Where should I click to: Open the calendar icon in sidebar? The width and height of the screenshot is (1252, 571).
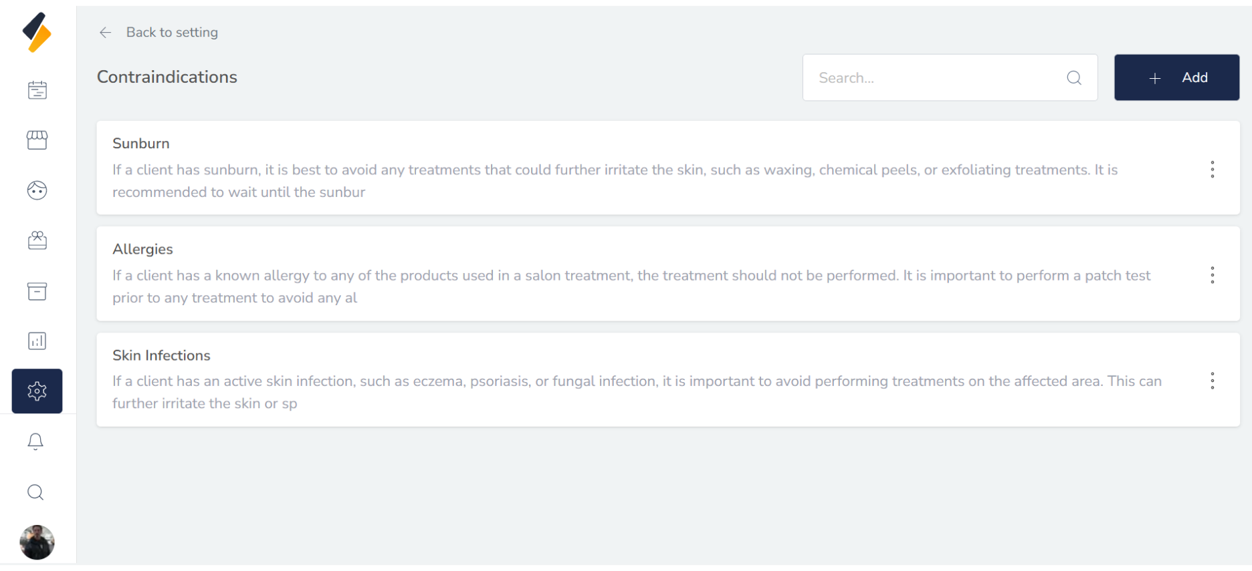(x=37, y=90)
